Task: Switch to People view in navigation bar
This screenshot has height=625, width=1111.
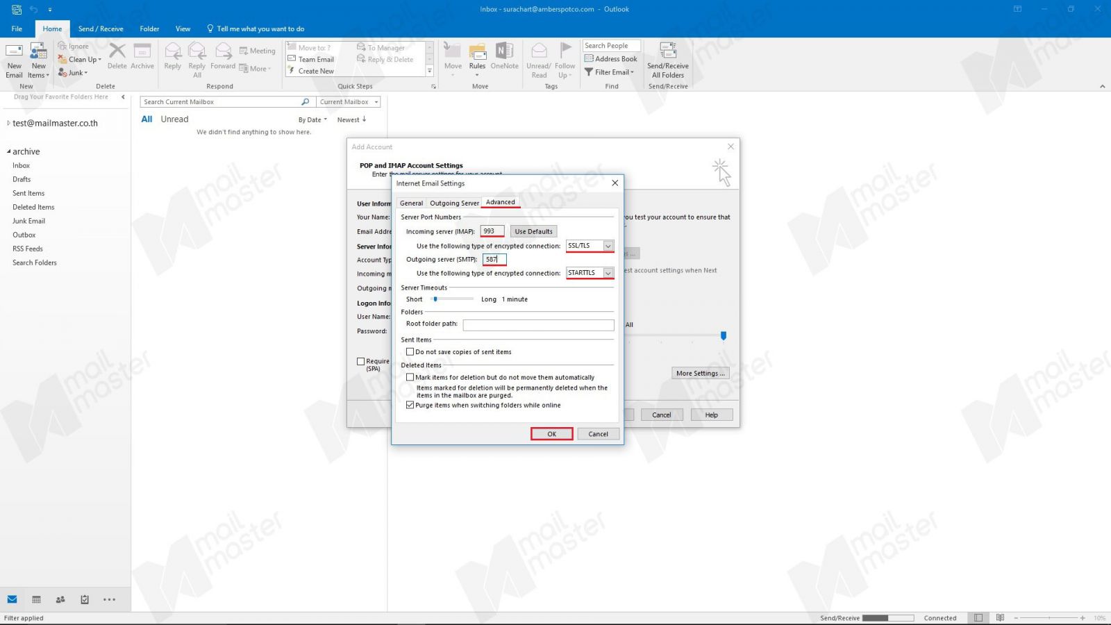Action: [60, 599]
